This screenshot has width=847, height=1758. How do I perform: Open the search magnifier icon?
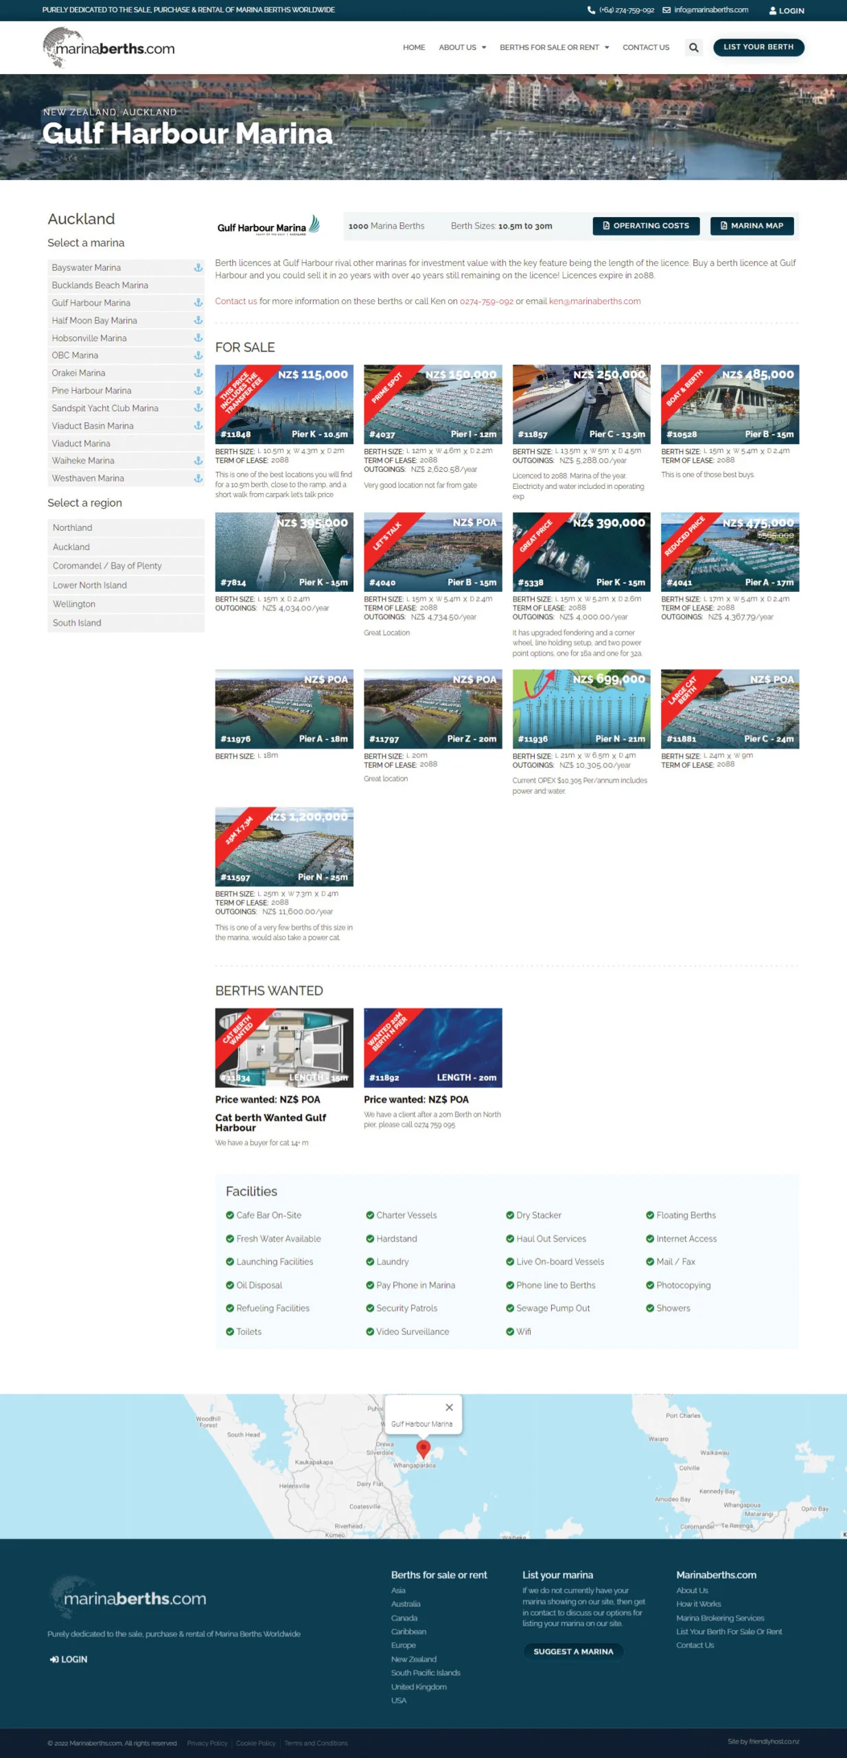[694, 47]
